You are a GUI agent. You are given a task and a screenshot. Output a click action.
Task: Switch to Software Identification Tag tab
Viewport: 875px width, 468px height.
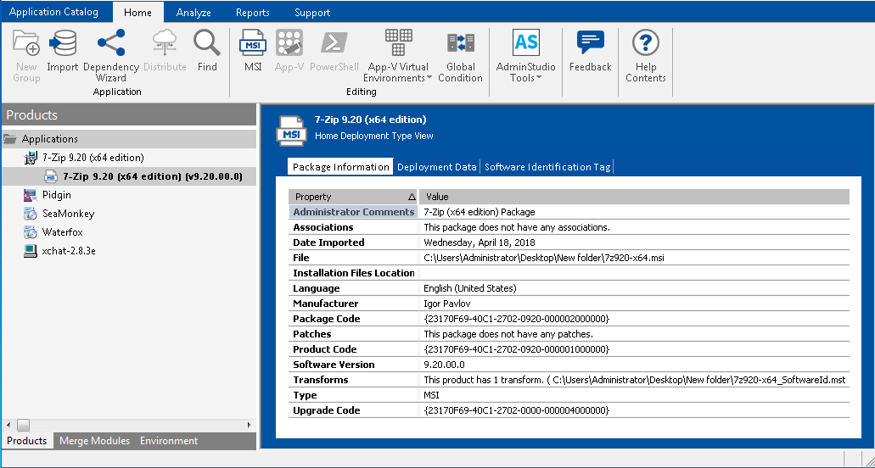click(547, 167)
